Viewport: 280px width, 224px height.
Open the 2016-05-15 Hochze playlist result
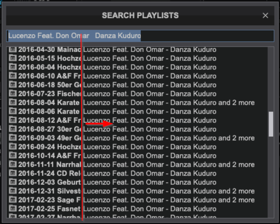[x=127, y=58]
